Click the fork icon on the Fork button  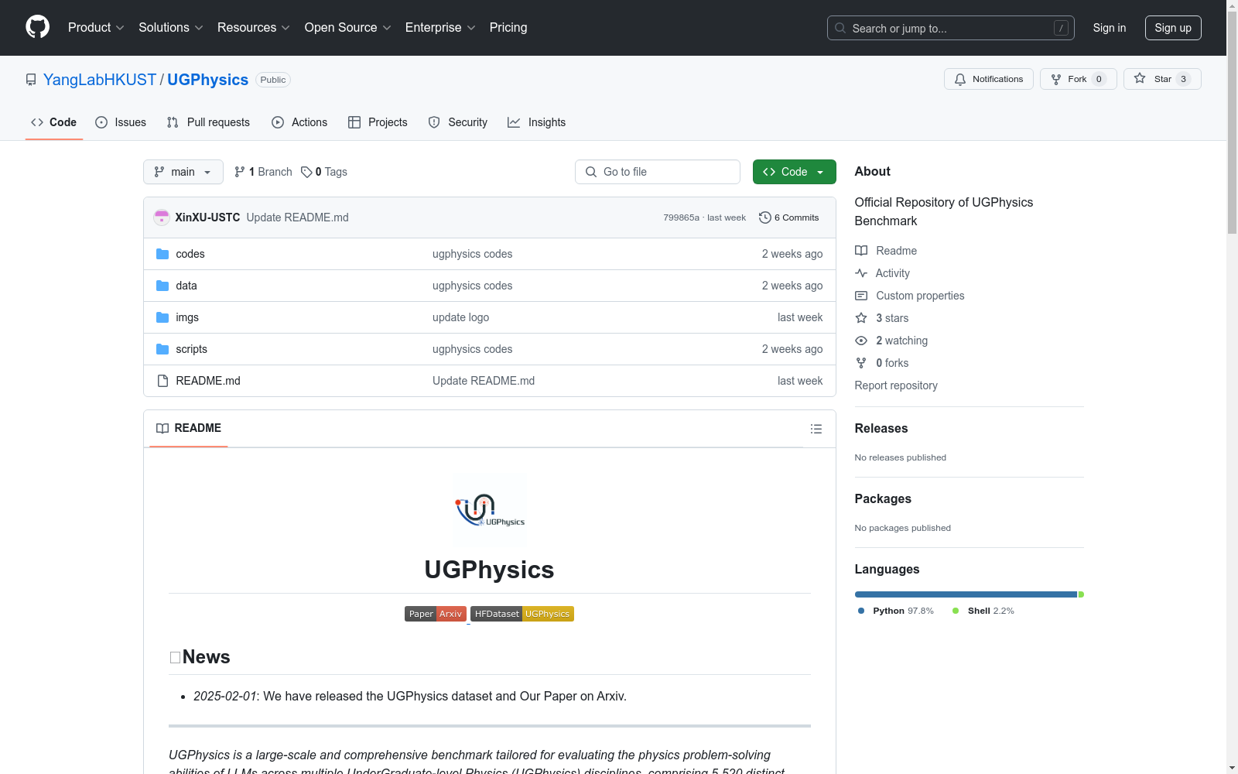1056,79
